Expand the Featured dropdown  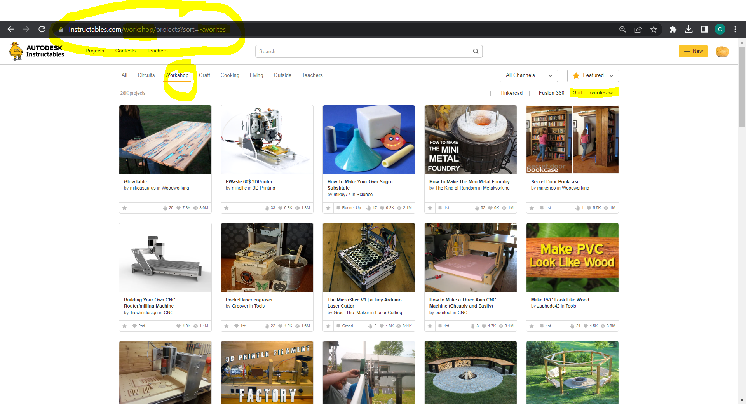[x=611, y=76]
